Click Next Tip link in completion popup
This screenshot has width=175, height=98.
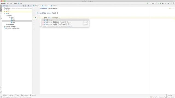tap(70, 26)
